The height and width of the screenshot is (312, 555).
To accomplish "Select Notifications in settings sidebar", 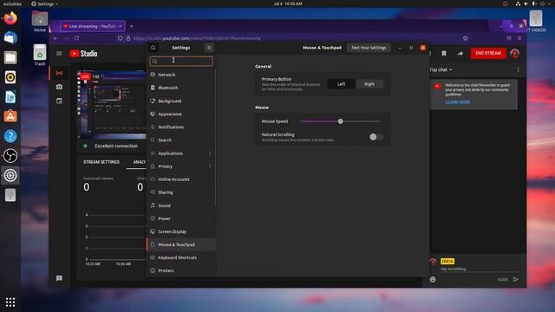I will [x=181, y=127].
